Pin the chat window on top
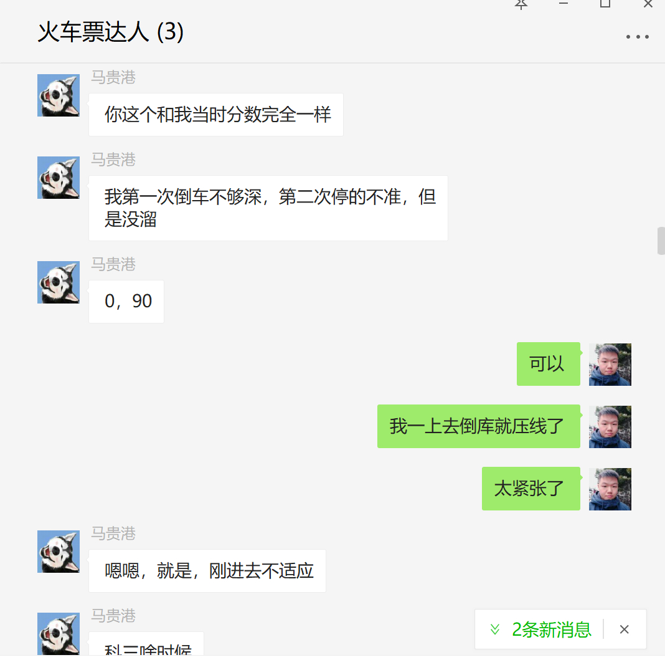Image resolution: width=665 pixels, height=670 pixels. tap(521, 5)
